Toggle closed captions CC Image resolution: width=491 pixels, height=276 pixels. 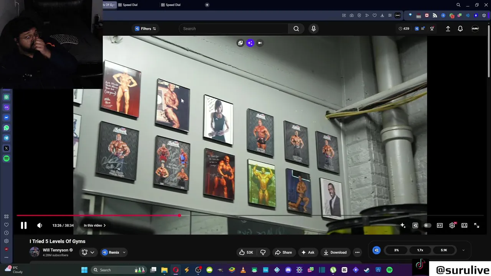pyautogui.click(x=440, y=225)
